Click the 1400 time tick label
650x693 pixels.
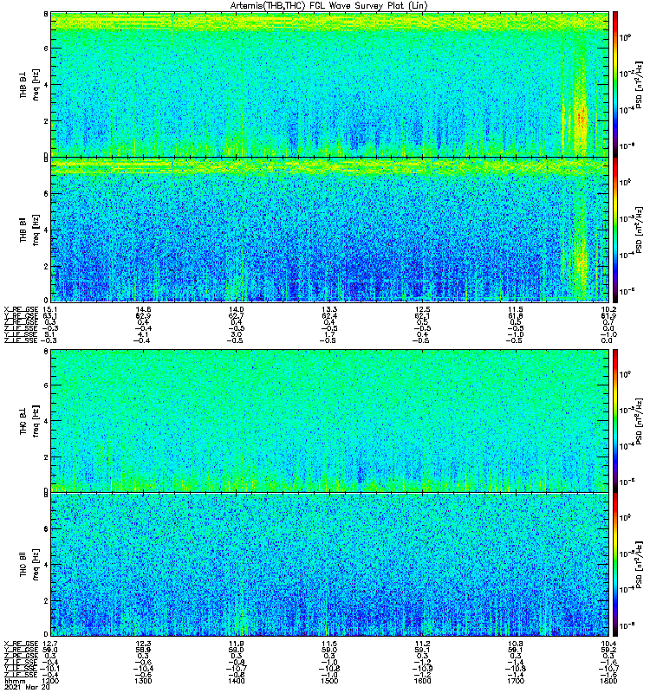pyautogui.click(x=236, y=681)
